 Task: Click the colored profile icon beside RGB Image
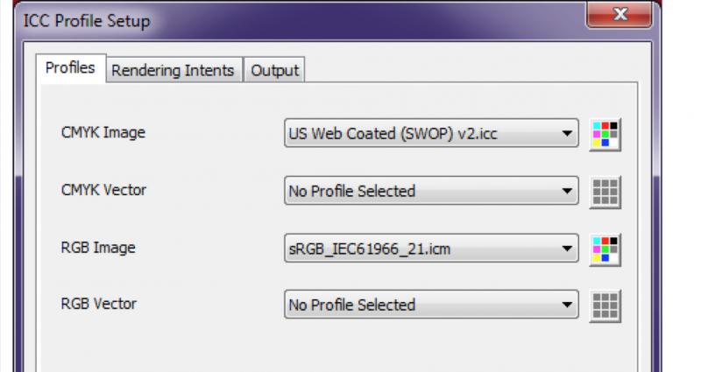605,249
